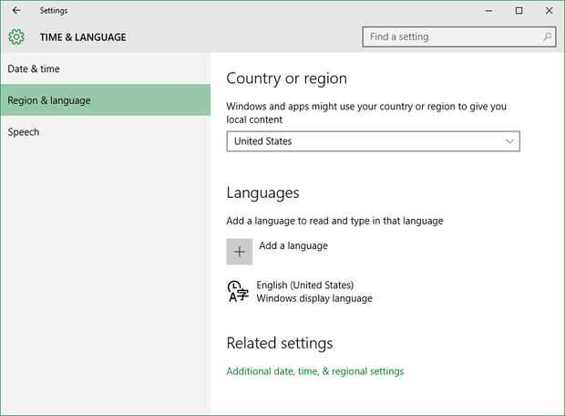This screenshot has height=416, width=565.
Task: Focus the Find a setting search box
Action: pos(459,36)
